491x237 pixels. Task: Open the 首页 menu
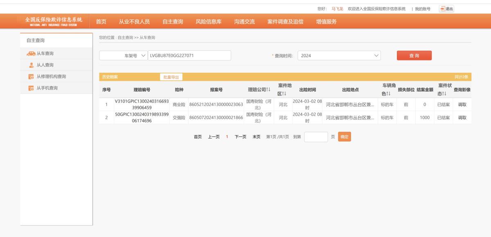(101, 22)
